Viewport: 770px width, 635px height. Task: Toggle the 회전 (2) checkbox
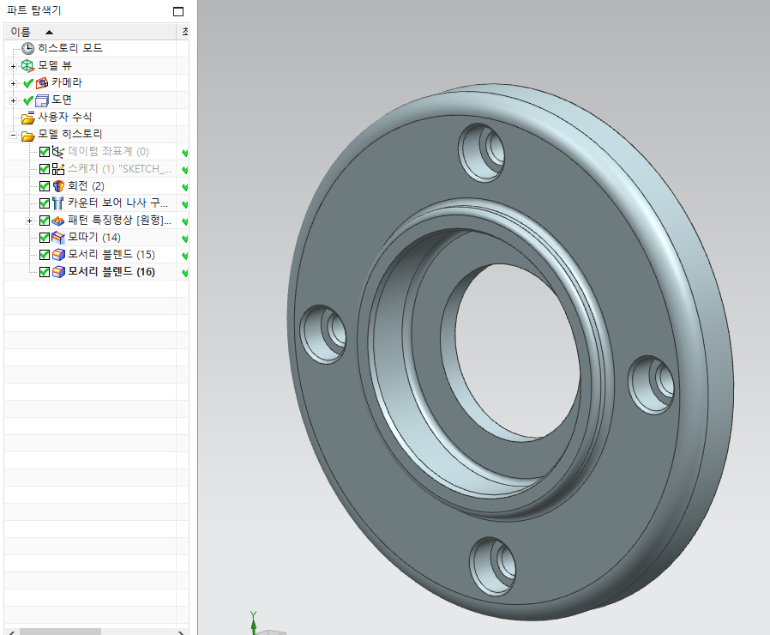[x=45, y=186]
